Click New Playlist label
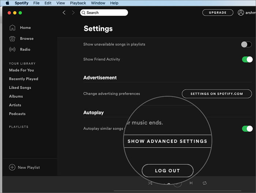 (x=29, y=167)
